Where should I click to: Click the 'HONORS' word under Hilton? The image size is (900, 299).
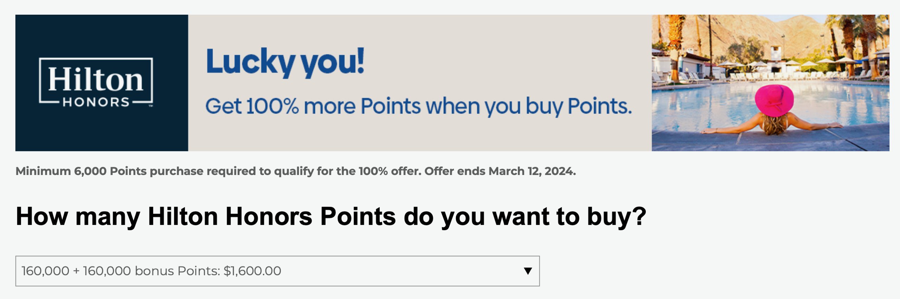coord(96,102)
